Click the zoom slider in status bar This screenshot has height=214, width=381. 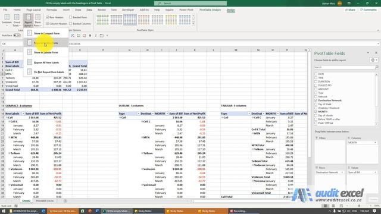pos(359,206)
